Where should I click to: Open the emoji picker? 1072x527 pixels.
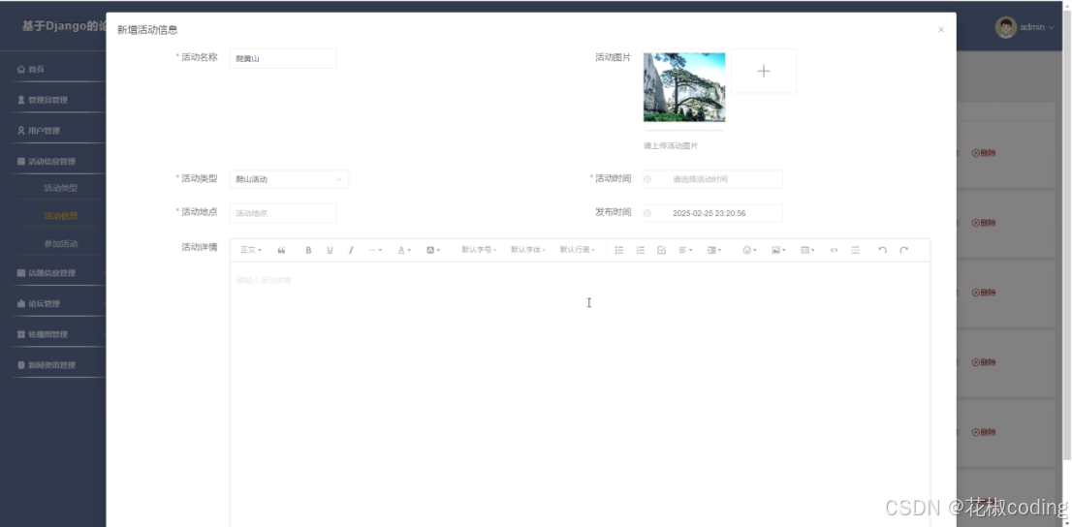tap(749, 250)
